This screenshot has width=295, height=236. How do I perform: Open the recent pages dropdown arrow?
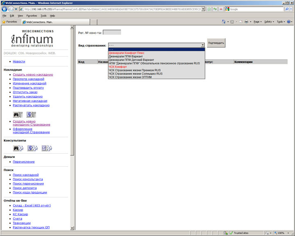click(16, 9)
